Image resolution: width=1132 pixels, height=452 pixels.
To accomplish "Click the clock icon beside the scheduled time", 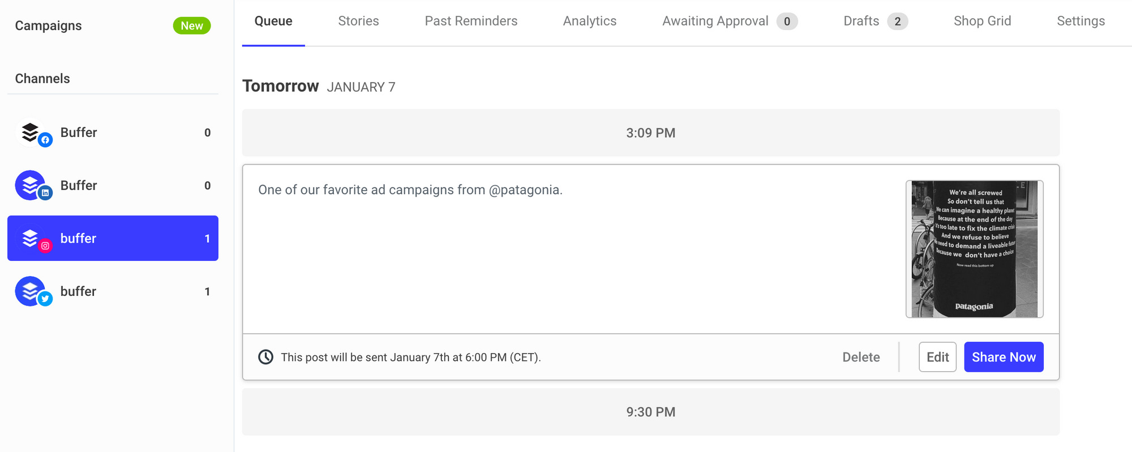I will click(x=265, y=357).
